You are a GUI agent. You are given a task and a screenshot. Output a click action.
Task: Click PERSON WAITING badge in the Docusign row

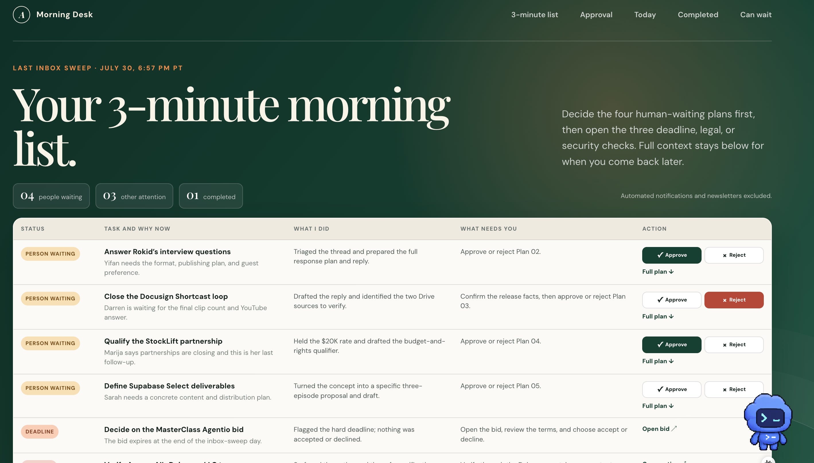point(50,299)
